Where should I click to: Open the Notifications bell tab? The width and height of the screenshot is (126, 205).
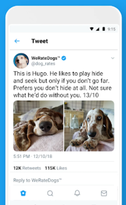pos(77,193)
